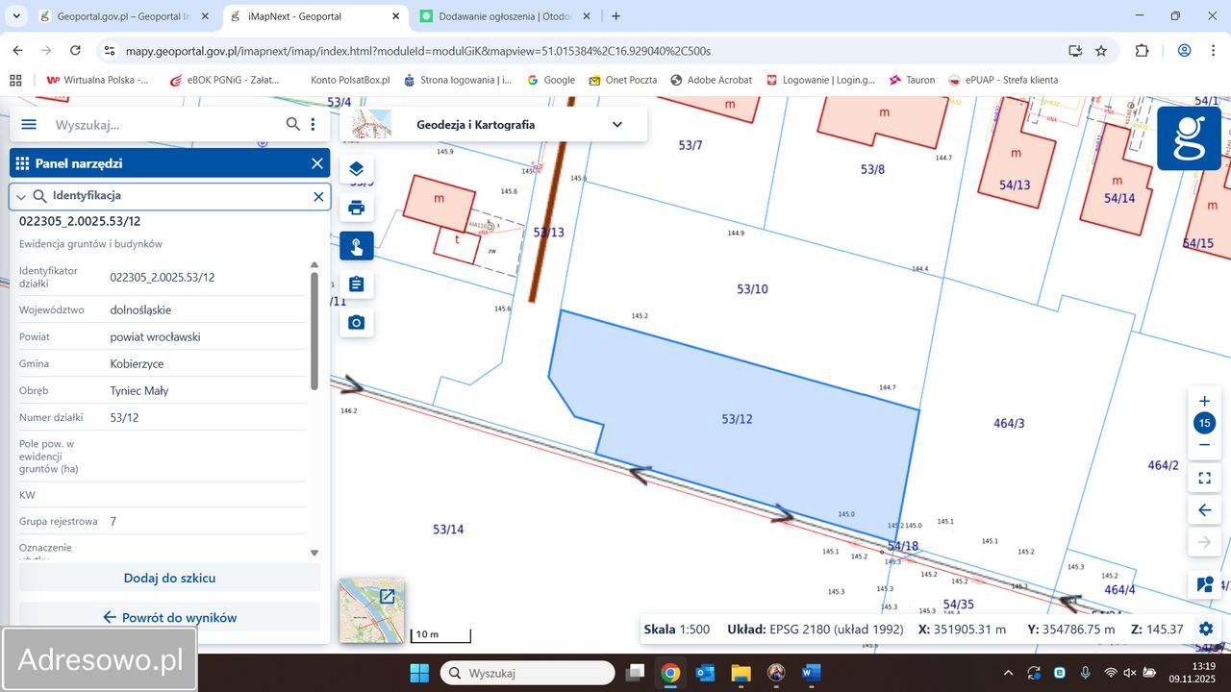
Task: Switch to Dodawanie ogłoszenia Otodom tab
Action: coord(505,16)
